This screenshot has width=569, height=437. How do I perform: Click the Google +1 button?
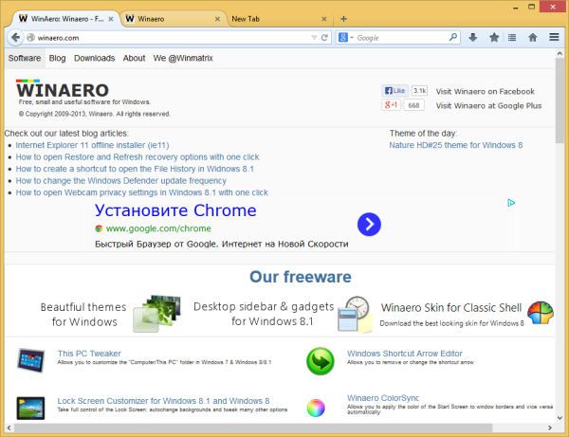391,105
